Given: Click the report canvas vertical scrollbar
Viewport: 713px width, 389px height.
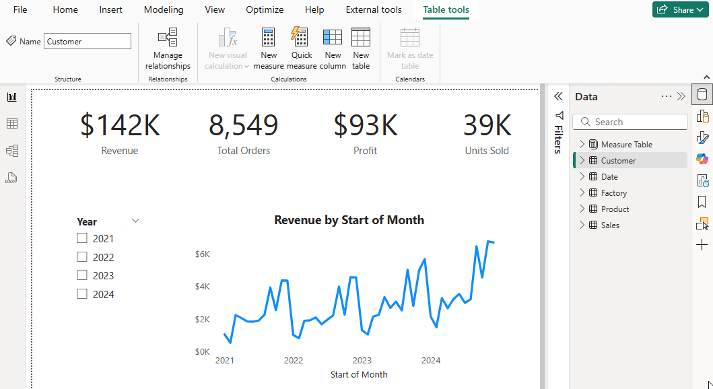Looking at the screenshot, I should point(543,236).
